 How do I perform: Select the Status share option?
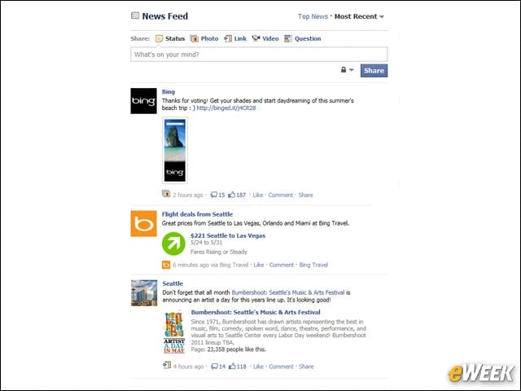click(x=175, y=38)
